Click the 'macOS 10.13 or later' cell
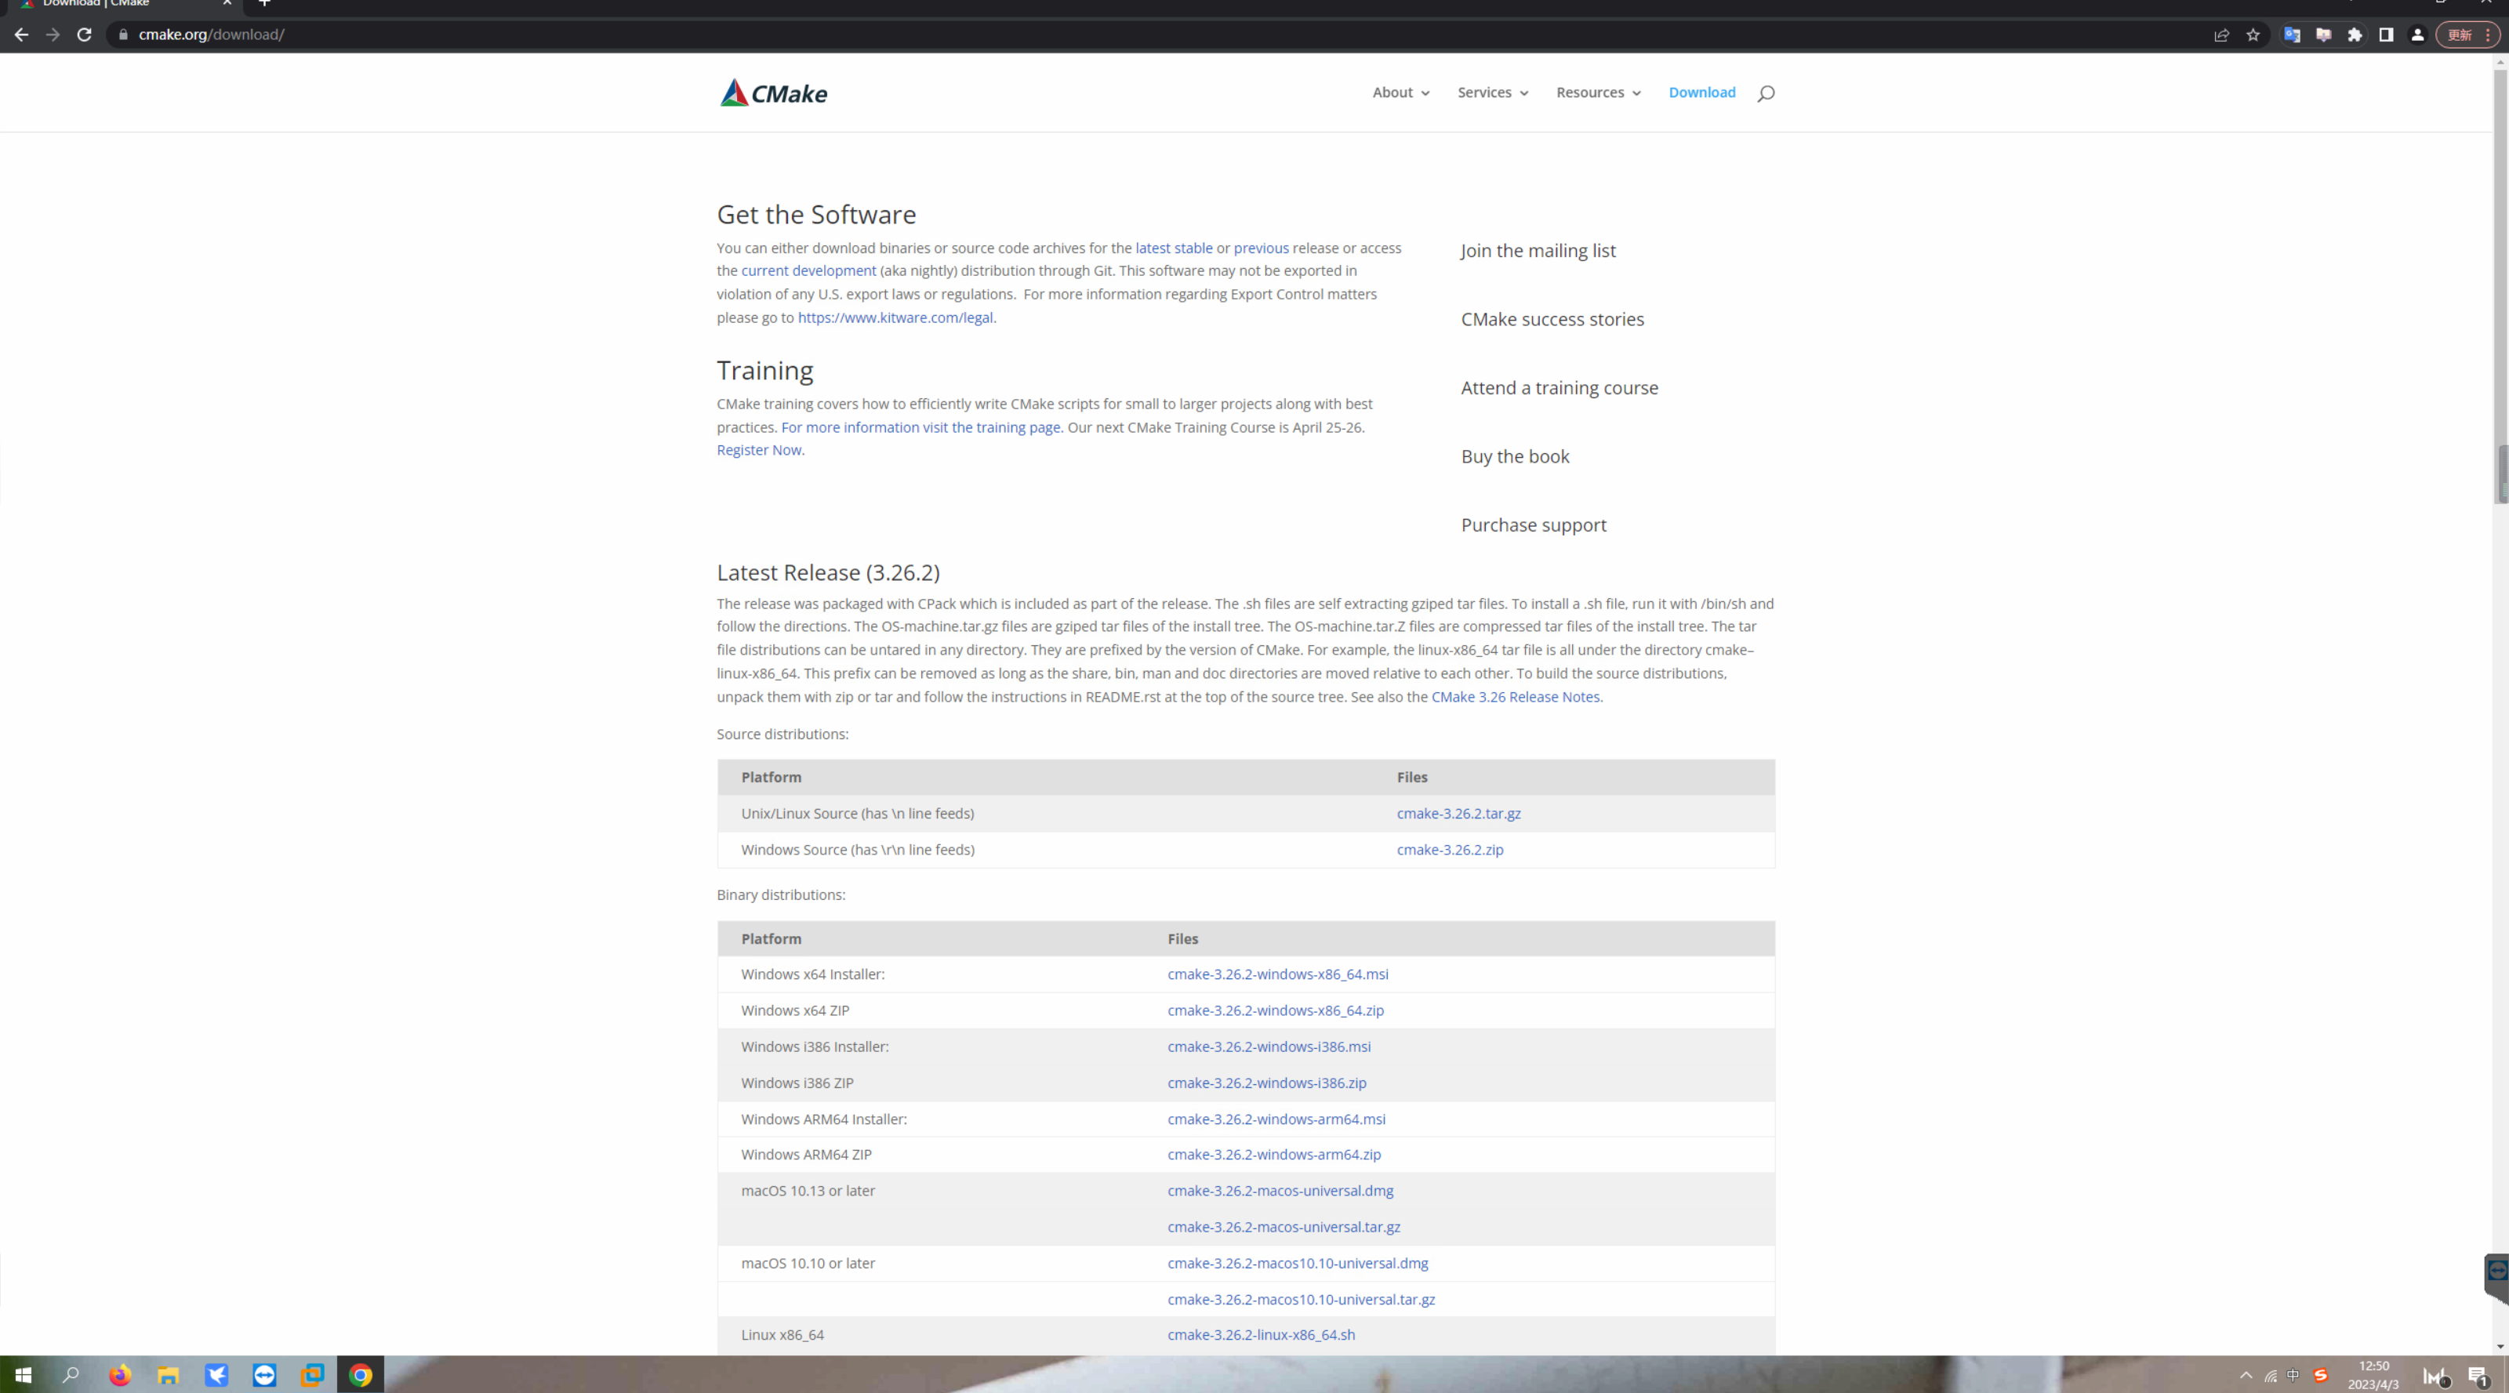 808,1192
